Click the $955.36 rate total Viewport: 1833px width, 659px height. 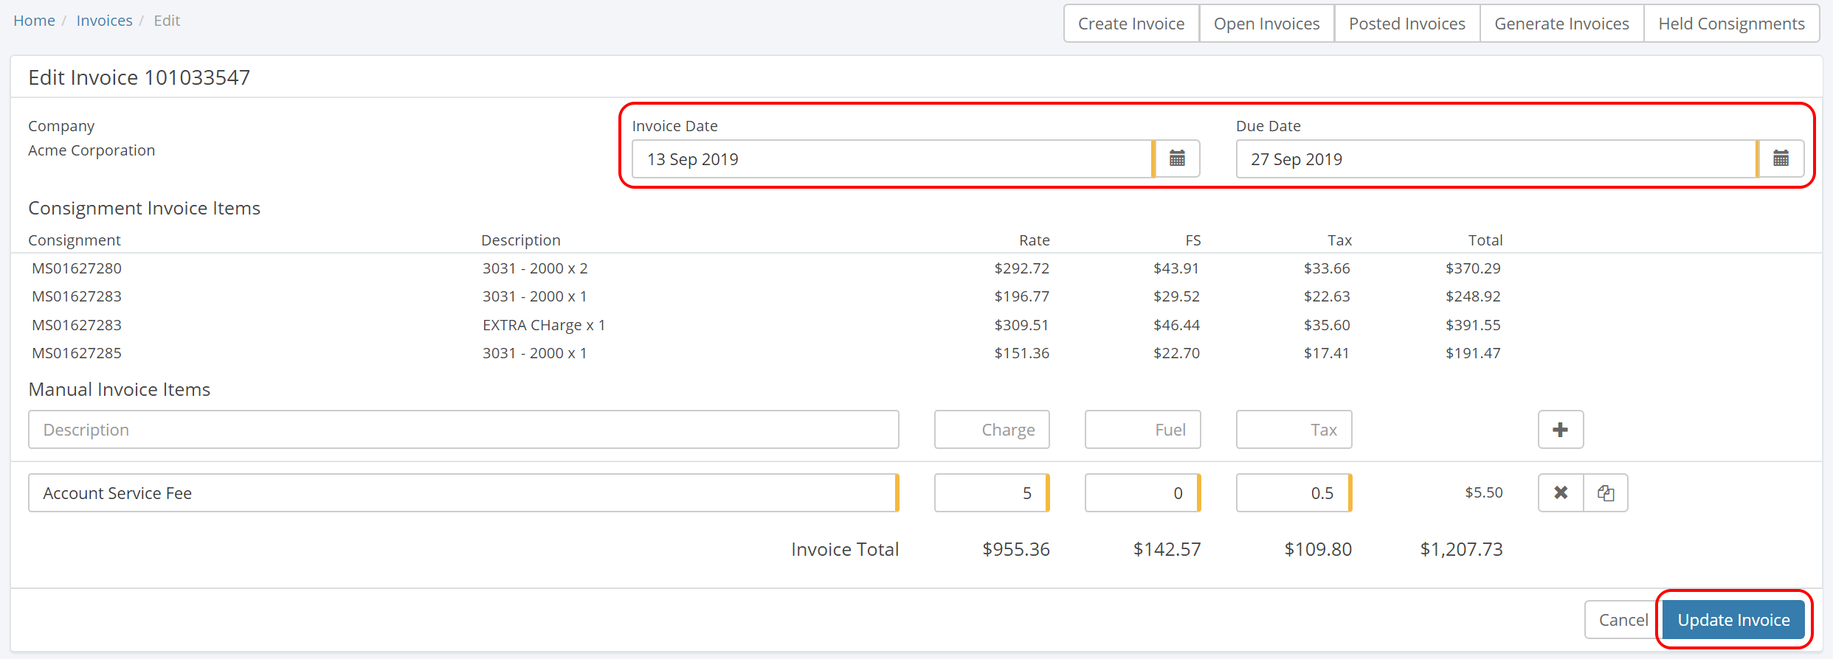(x=1015, y=549)
